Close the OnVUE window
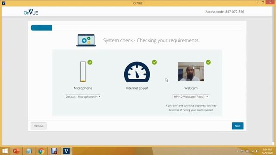This screenshot has height=155, width=276. coord(270,3)
